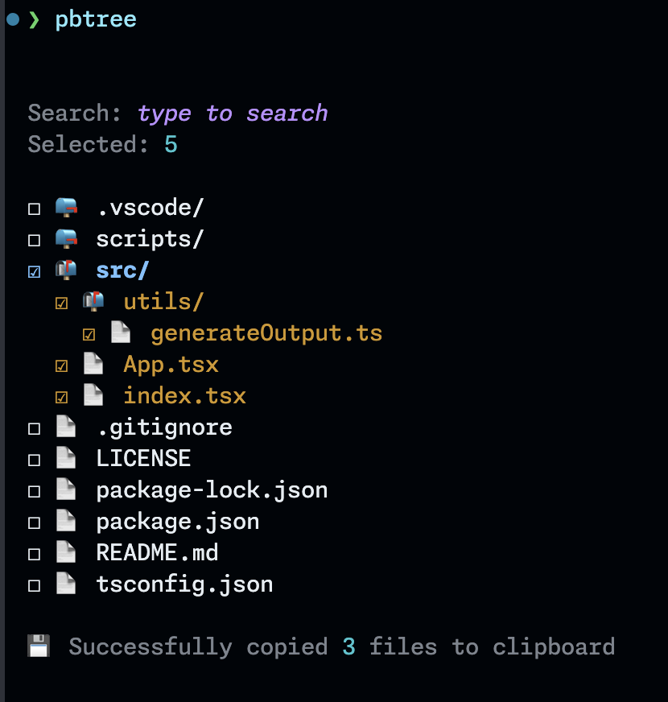Click the App.tsx file page icon
This screenshot has height=702, width=668.
(93, 365)
